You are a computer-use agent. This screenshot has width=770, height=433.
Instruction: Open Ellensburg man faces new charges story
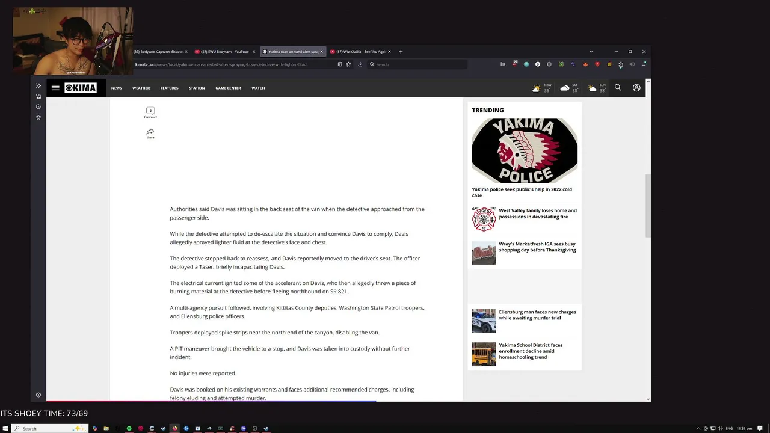tap(537, 315)
